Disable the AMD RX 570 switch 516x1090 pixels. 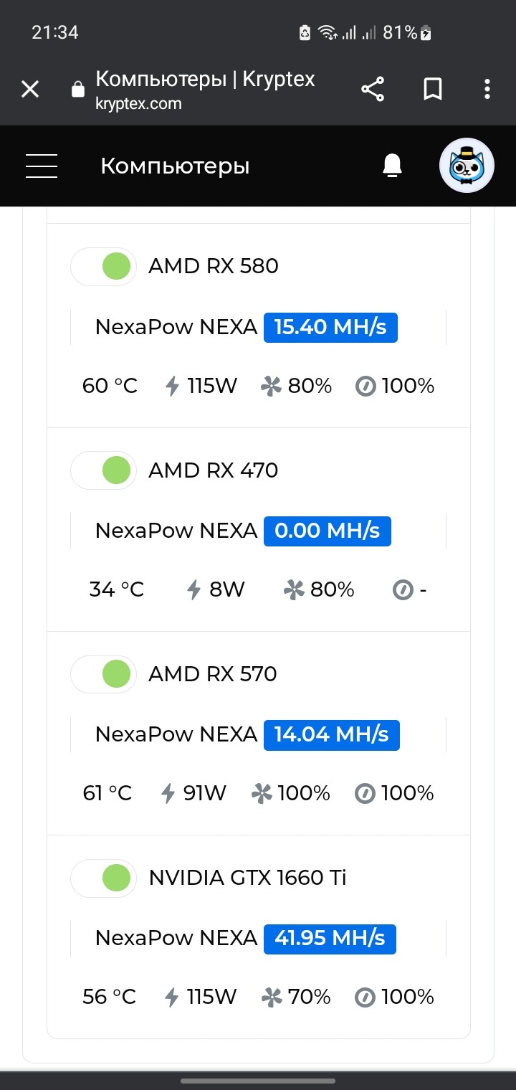pos(103,674)
